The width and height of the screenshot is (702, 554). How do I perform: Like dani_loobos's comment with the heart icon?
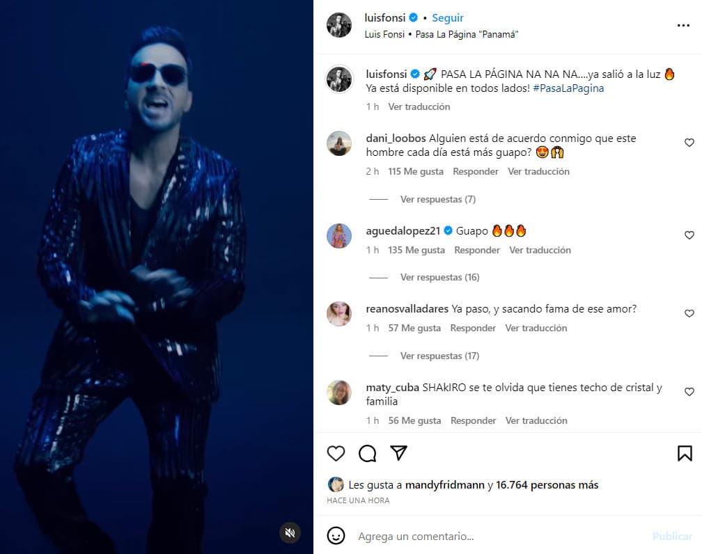click(x=689, y=143)
